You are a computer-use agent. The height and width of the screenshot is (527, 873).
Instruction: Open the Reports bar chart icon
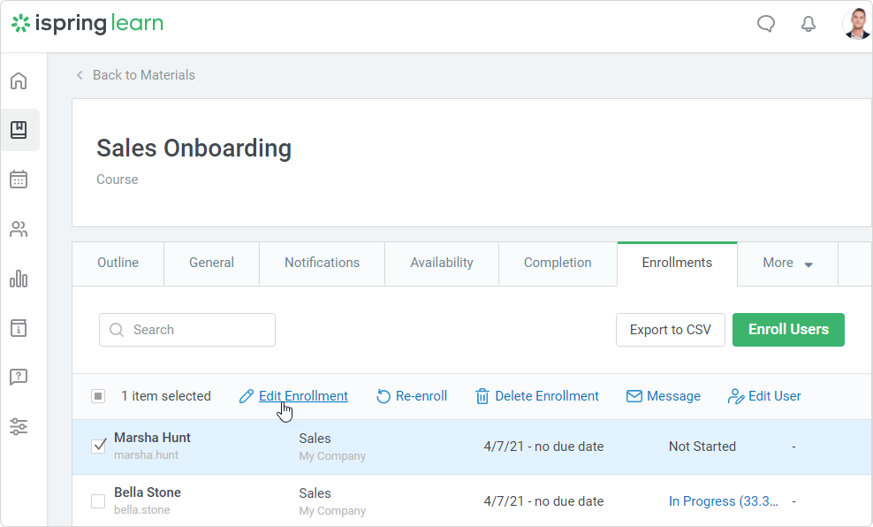pyautogui.click(x=19, y=279)
